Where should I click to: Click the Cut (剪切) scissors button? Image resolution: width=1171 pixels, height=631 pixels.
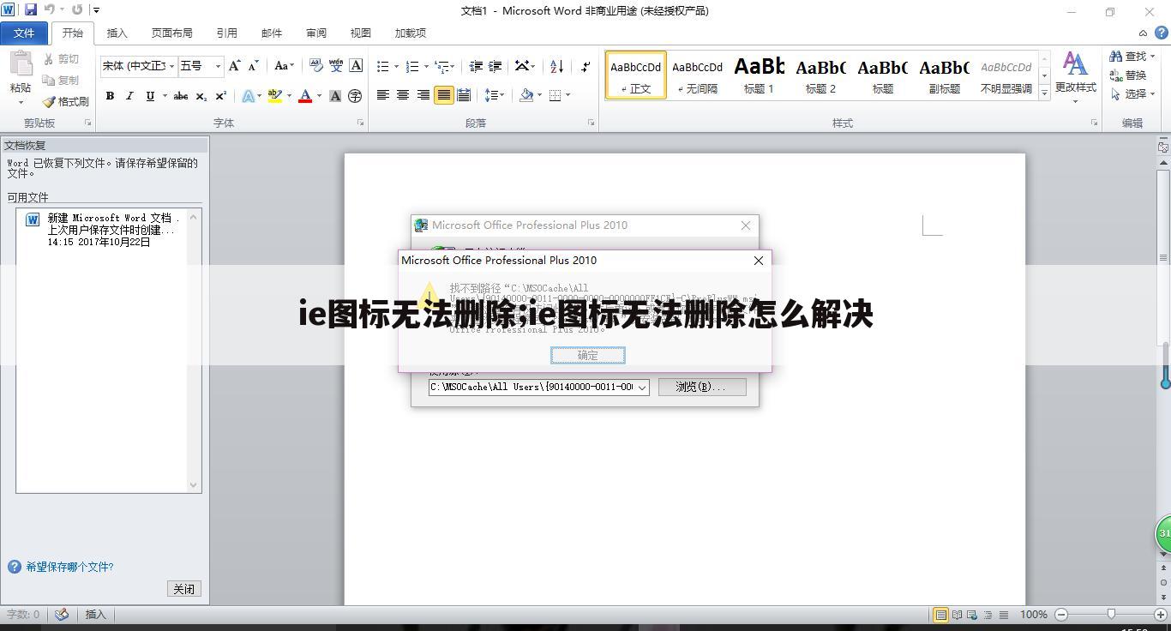point(61,59)
